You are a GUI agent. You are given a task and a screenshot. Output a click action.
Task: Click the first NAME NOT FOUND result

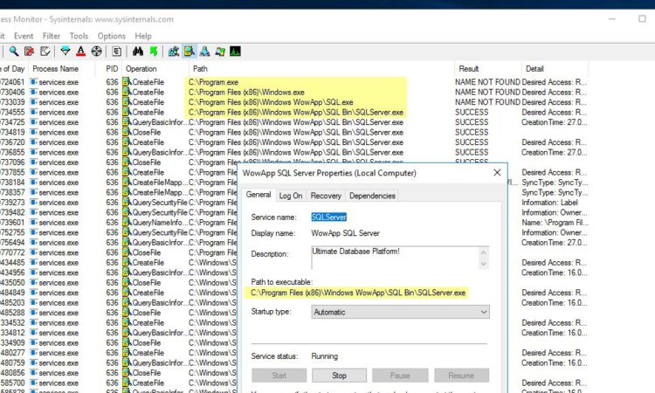click(x=487, y=82)
